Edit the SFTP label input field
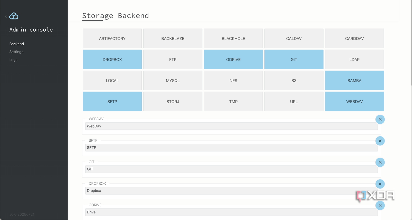 pyautogui.click(x=232, y=148)
